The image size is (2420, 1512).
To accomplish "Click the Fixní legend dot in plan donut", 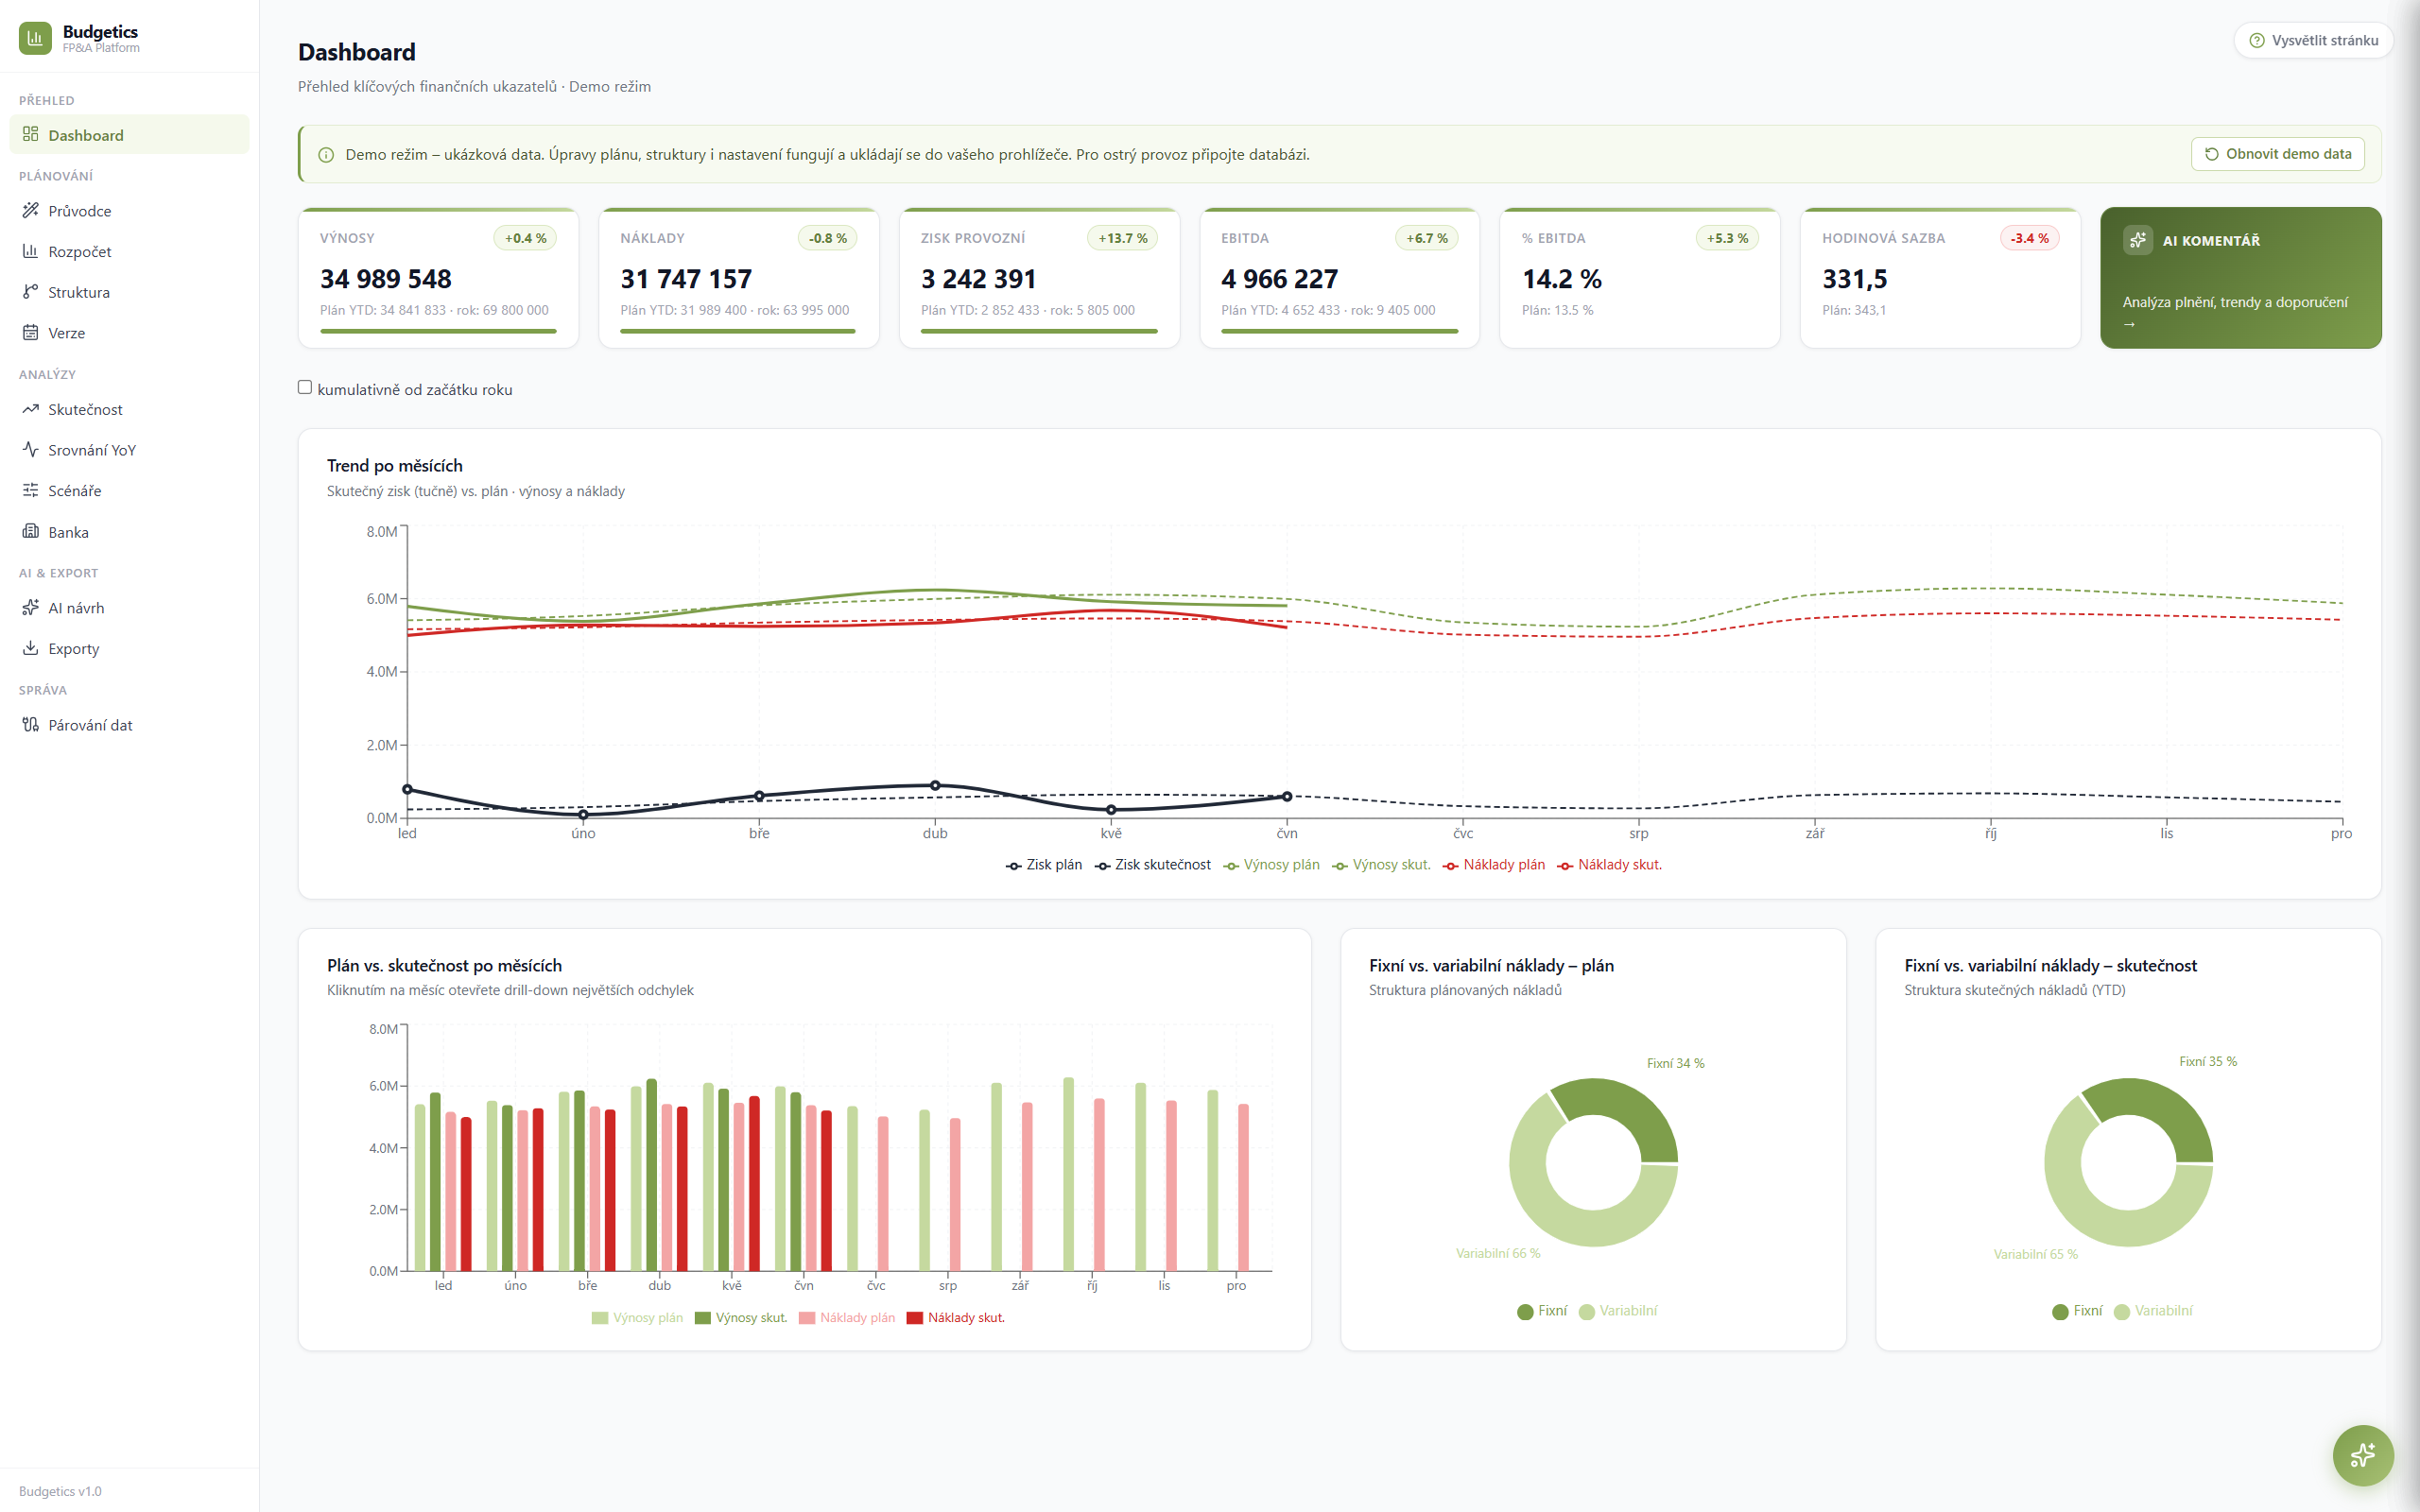I will [x=1525, y=1312].
